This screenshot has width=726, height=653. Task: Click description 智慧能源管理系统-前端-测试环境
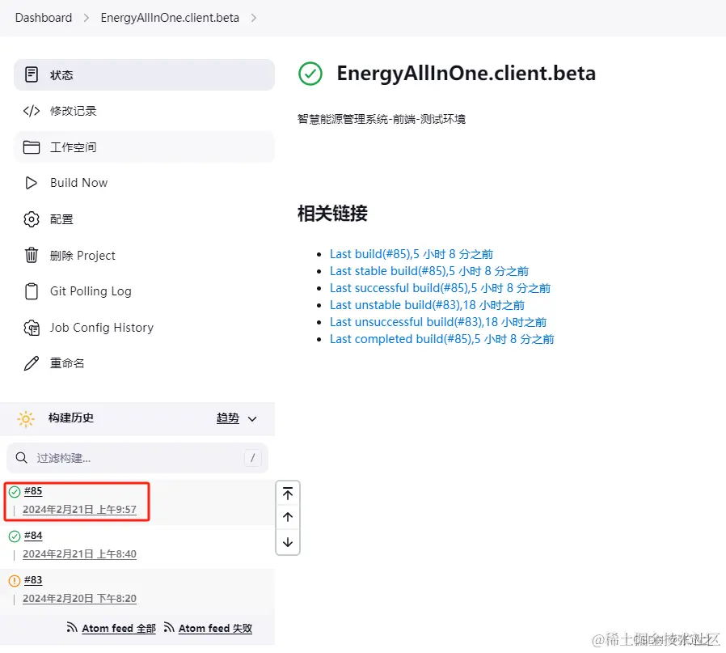381,120
